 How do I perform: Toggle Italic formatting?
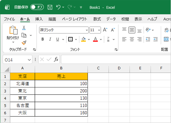[50, 39]
